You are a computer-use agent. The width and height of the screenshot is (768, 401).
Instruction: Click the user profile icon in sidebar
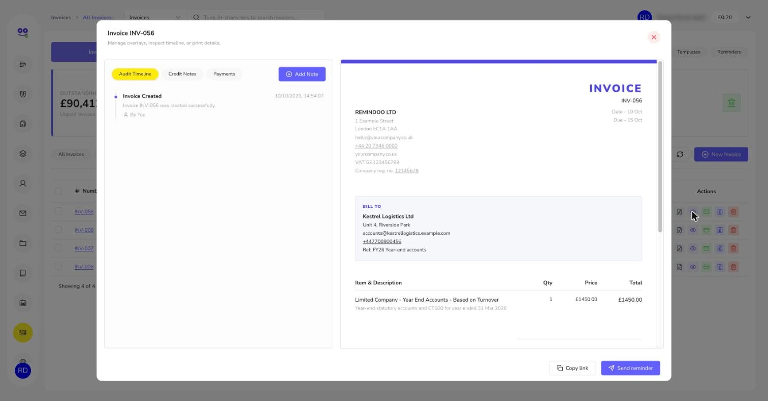coord(23,184)
